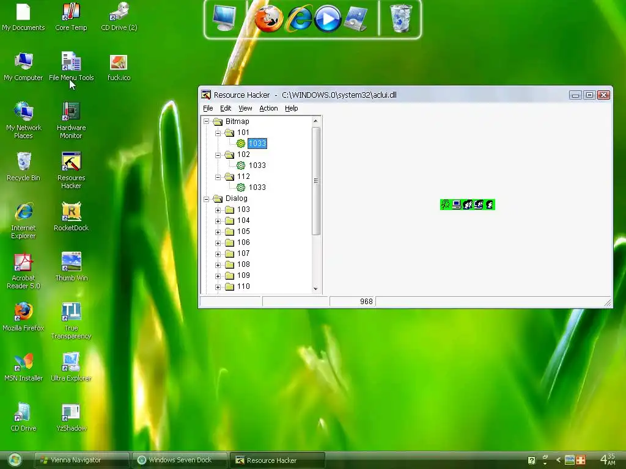This screenshot has width=626, height=469.
Task: Select Dialog folder 109
Action: point(243,275)
